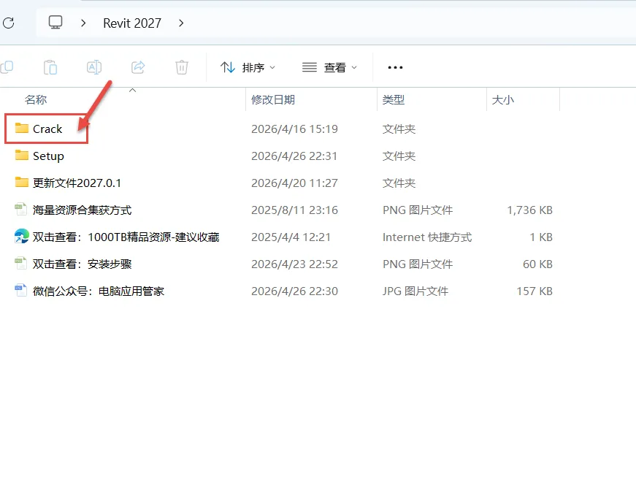Click the date 2026/4/26 22:30
Viewport: 636px width, 504px height.
[x=294, y=291]
